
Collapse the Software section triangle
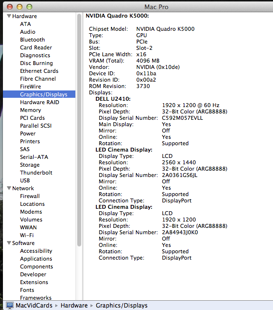[9, 243]
